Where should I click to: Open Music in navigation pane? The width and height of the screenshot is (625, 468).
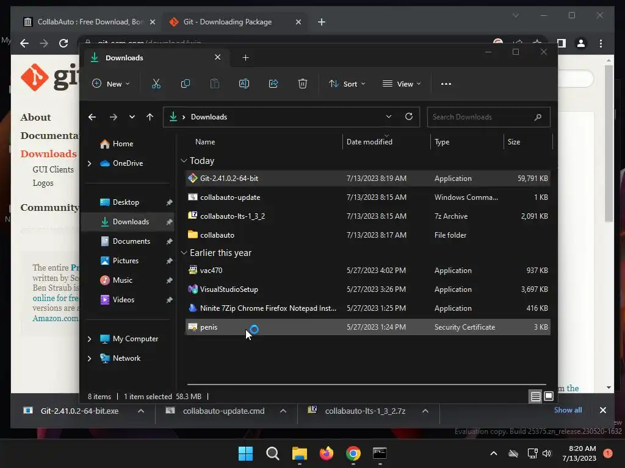coord(122,280)
